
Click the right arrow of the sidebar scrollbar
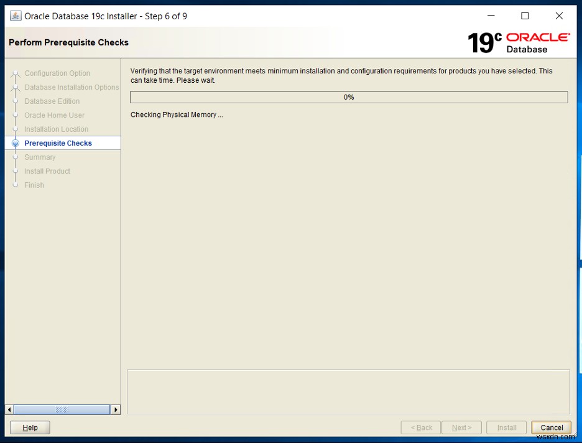116,409
